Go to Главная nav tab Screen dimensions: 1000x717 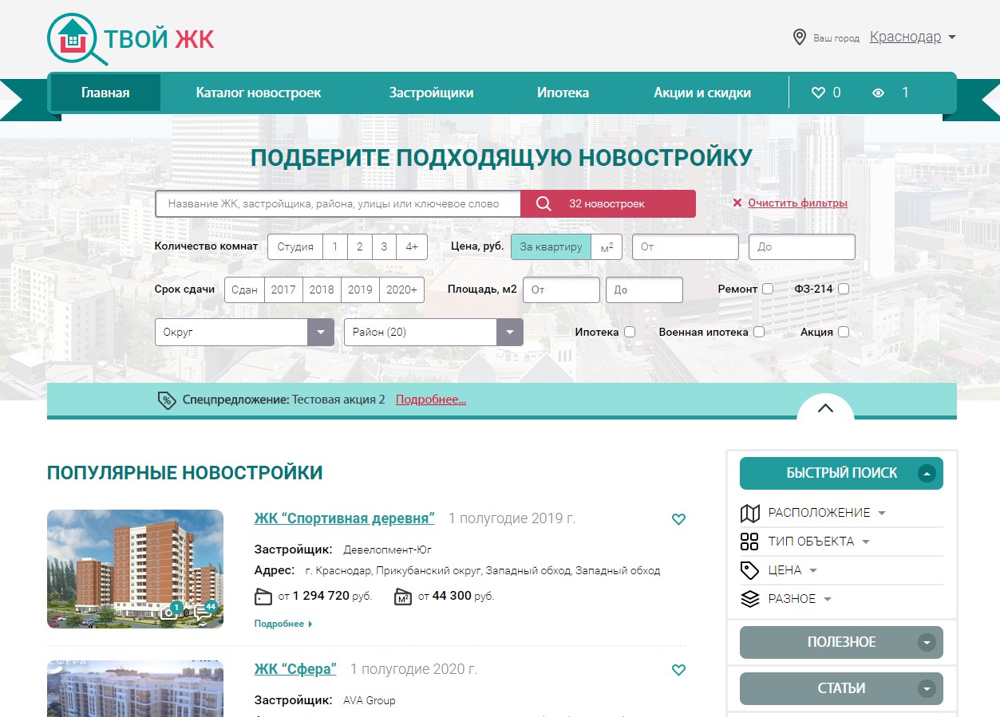tap(105, 93)
